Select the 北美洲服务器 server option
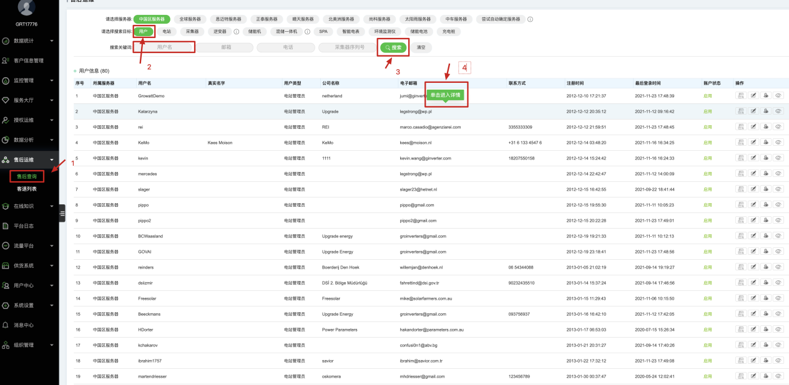The width and height of the screenshot is (789, 385). (341, 19)
